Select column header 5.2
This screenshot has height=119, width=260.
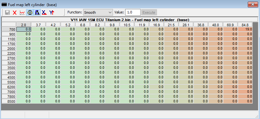tap(68, 25)
